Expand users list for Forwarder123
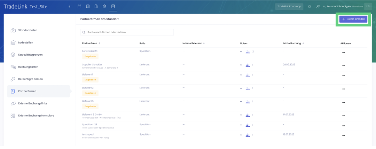The height and width of the screenshot is (149, 376). click(x=241, y=52)
